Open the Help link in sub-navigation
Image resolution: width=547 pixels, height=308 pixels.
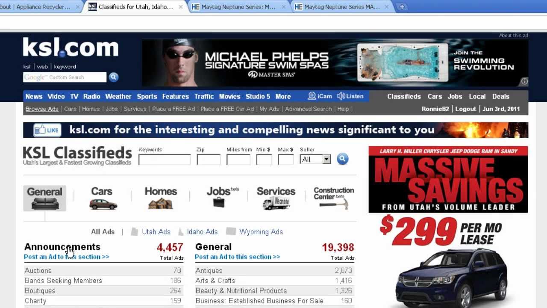[343, 109]
